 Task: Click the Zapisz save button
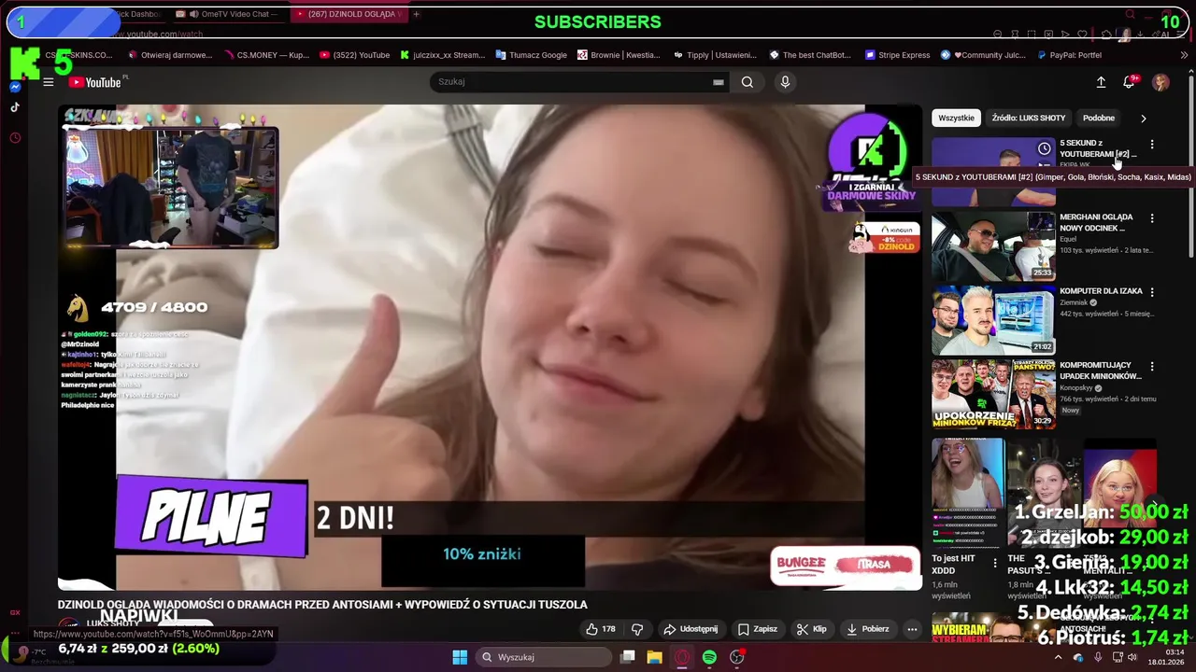pos(758,629)
